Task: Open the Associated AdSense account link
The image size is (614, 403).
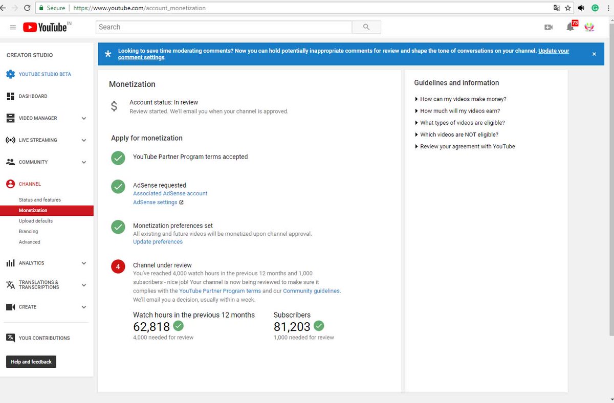Action: [x=170, y=193]
